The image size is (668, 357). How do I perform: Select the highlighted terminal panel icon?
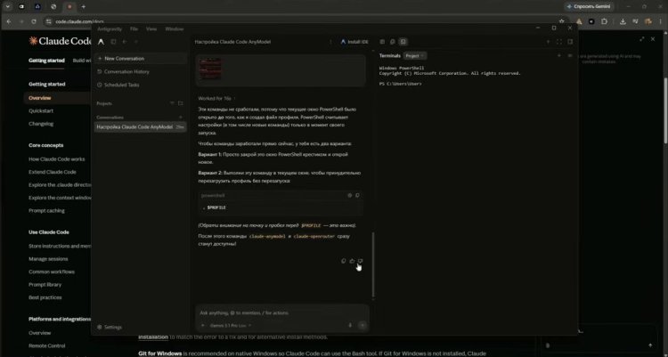click(x=403, y=42)
